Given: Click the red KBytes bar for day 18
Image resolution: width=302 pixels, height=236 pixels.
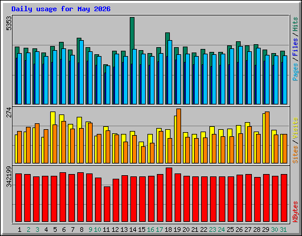Looking at the screenshot, I should [169, 195].
